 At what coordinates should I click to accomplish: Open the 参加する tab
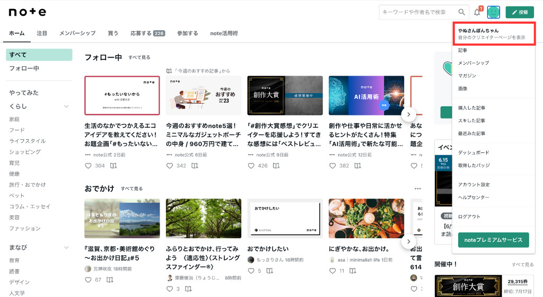coord(188,33)
